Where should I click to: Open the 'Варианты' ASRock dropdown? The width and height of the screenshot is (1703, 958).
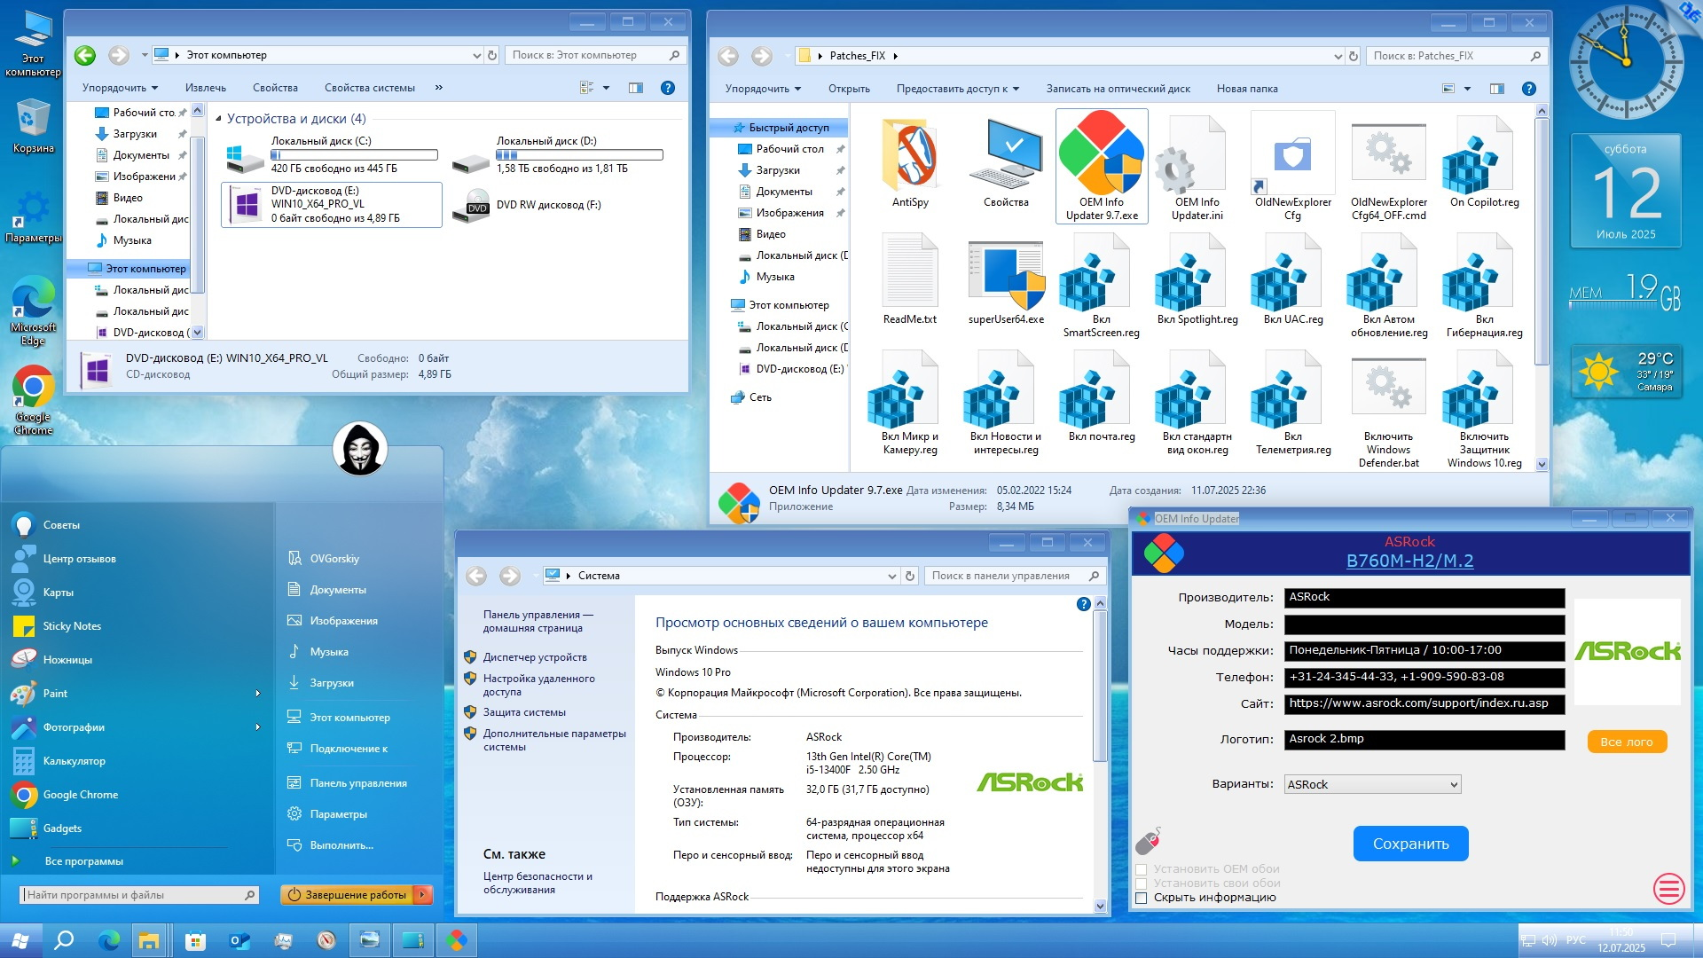coord(1372,784)
